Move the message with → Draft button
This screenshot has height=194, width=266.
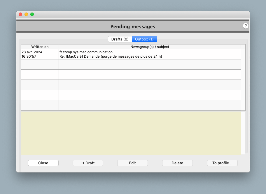pyautogui.click(x=88, y=163)
